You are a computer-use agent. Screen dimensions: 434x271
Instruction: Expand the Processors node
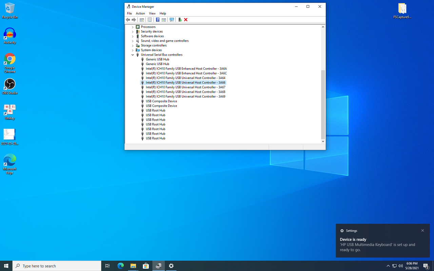click(x=133, y=27)
